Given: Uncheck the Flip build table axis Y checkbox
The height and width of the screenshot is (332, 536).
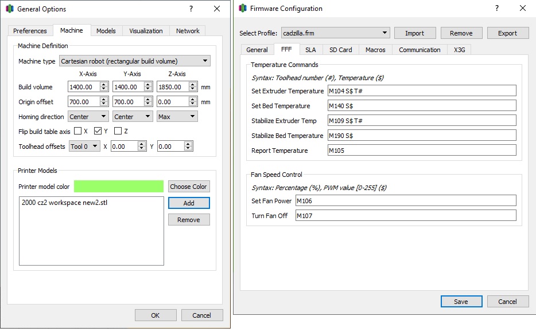Looking at the screenshot, I should coord(98,131).
